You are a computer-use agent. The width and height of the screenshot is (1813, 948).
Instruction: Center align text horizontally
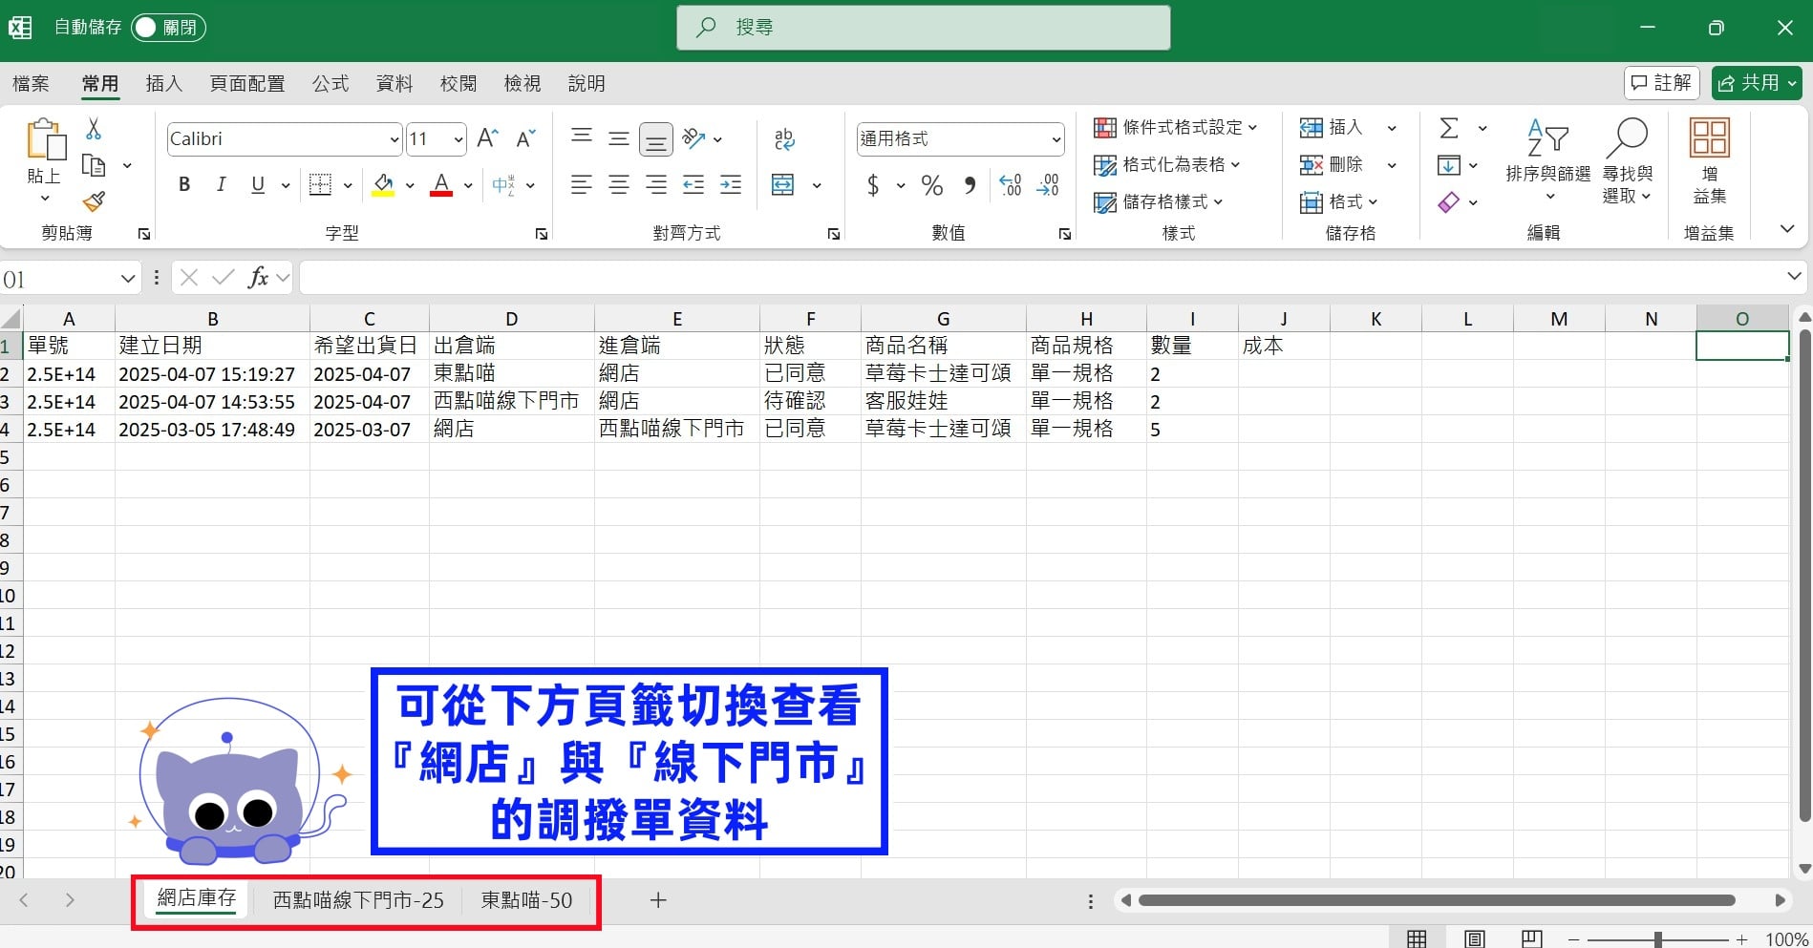point(619,185)
